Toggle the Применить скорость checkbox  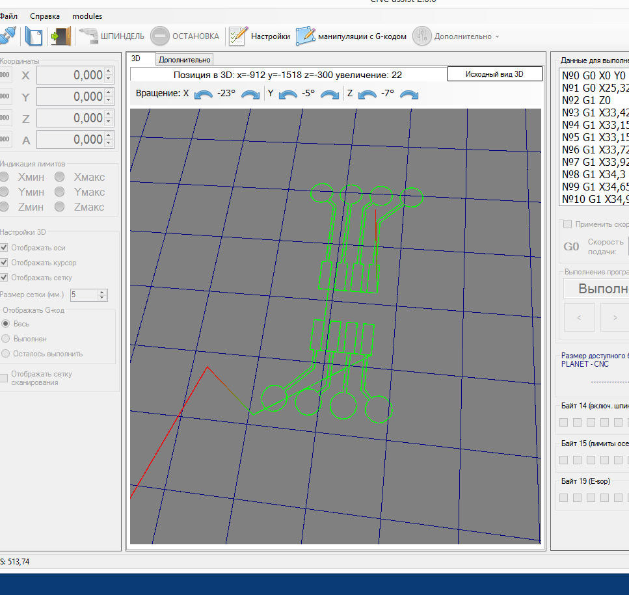coord(567,224)
